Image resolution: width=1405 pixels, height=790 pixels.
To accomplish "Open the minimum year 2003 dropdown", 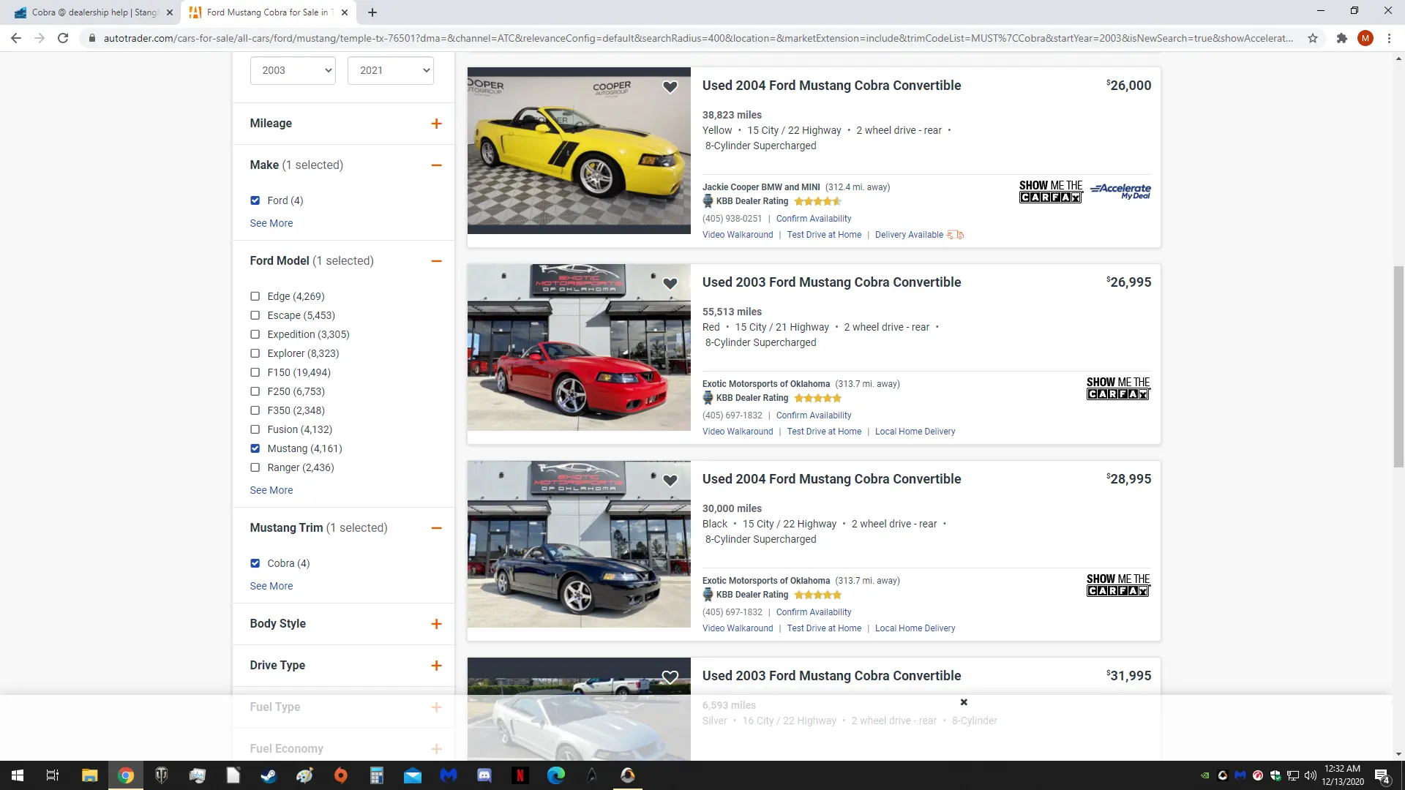I will click(x=293, y=70).
